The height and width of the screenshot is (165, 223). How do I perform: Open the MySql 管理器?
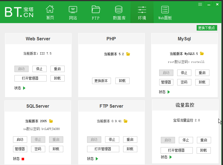(166, 82)
